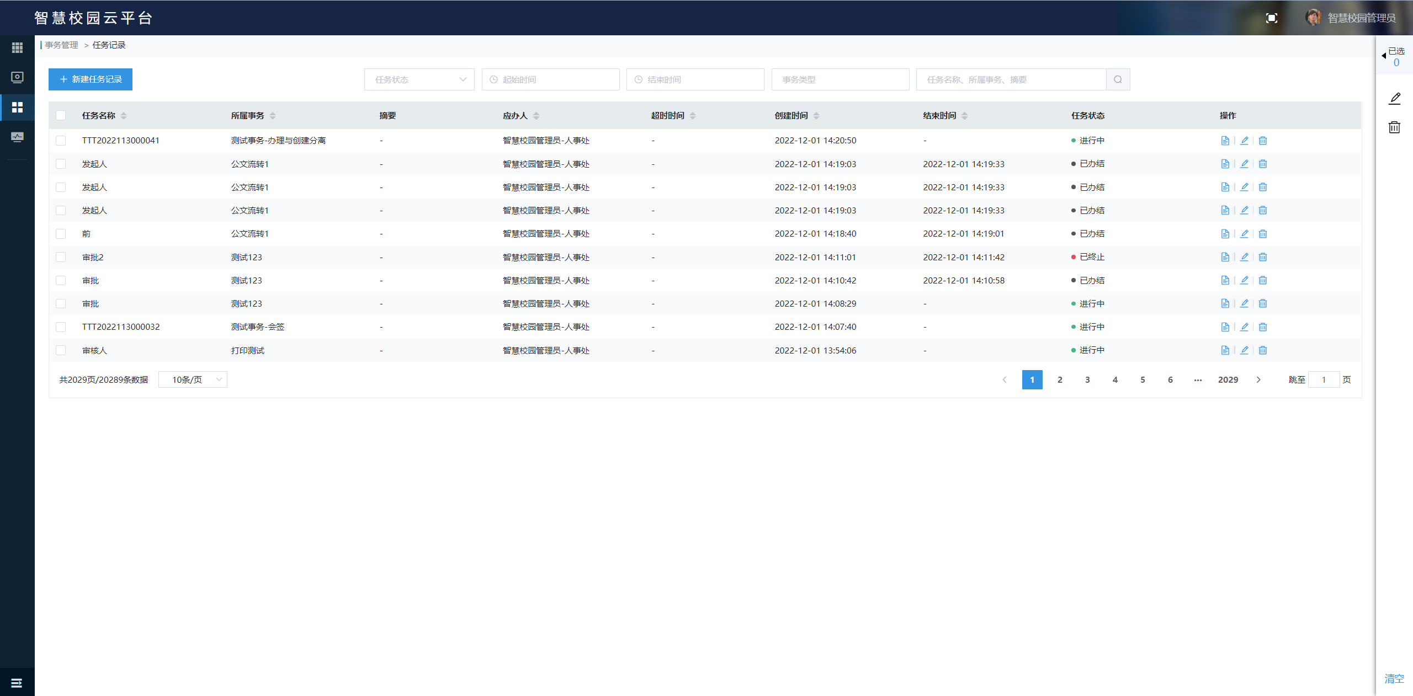Open the chart monitor sidebar icon
1413x696 pixels.
tap(17, 137)
